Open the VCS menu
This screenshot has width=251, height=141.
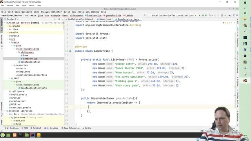click(x=87, y=12)
